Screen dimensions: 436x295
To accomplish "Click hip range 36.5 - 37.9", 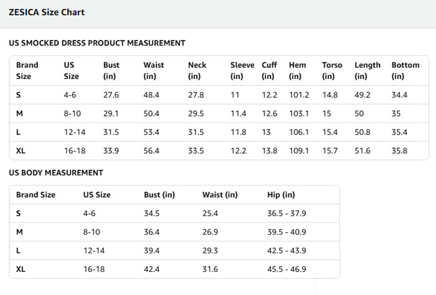I will coord(287,213).
